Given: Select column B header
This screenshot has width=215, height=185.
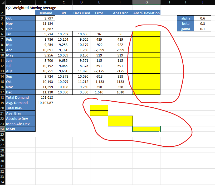Looking at the screenshot, I should [x=45, y=2].
